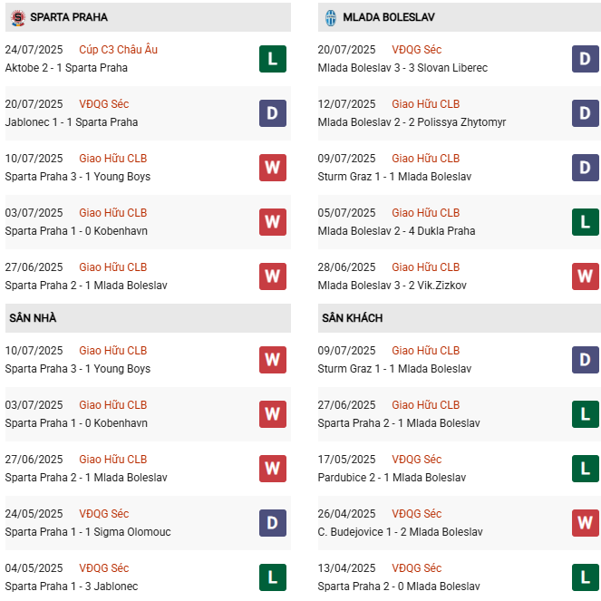Image resolution: width=601 pixels, height=601 pixels.
Task: Click the L badge for Dukla Praha match
Action: tap(586, 222)
